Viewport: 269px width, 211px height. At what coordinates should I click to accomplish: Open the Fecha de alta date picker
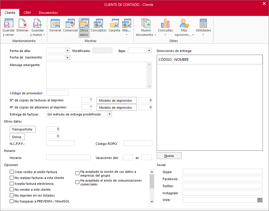click(68, 51)
